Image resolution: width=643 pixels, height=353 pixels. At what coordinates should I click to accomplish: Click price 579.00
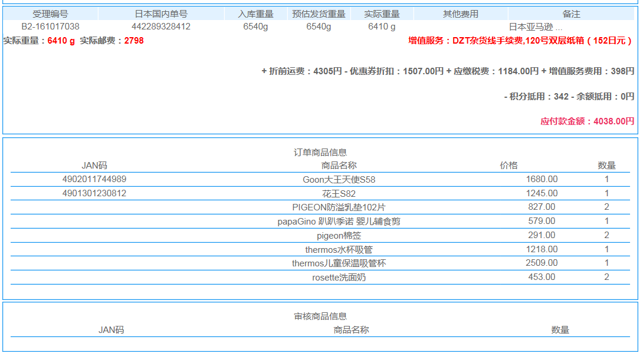tap(542, 221)
